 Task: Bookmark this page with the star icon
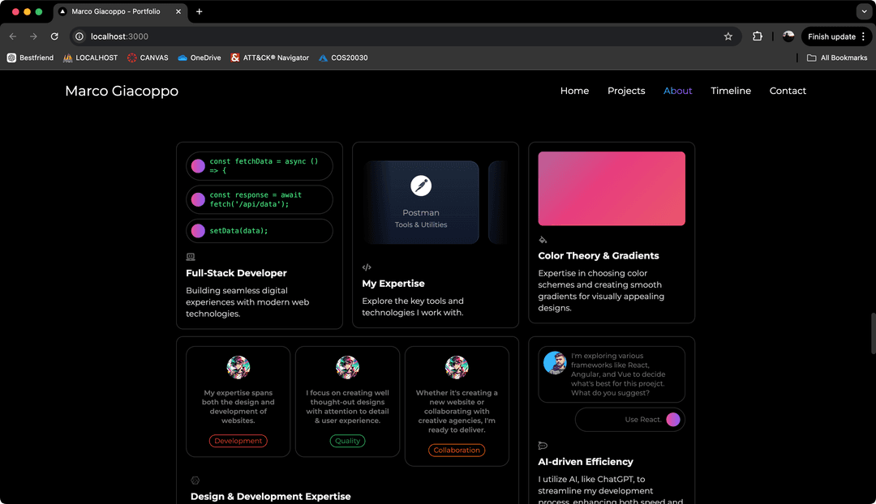point(728,36)
